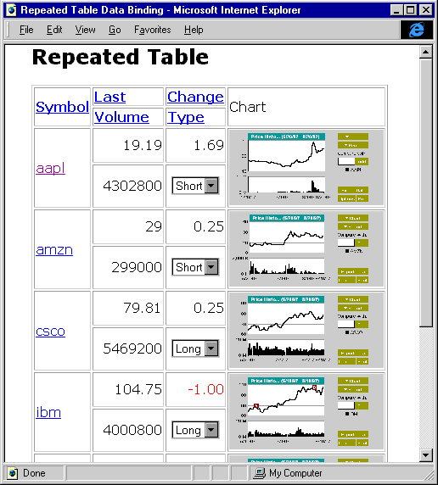Click the amzn last price 29
This screenshot has width=438, height=485.
click(154, 226)
